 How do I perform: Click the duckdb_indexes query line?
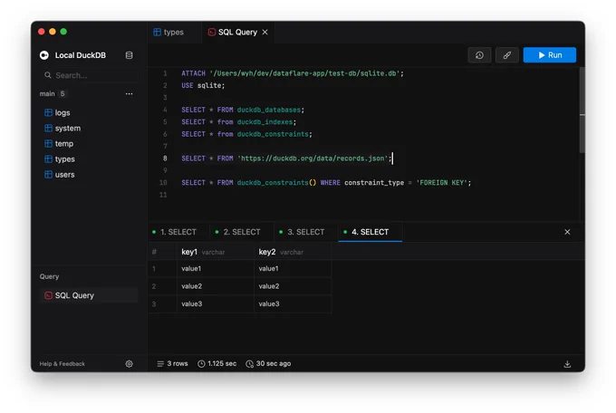(x=238, y=122)
